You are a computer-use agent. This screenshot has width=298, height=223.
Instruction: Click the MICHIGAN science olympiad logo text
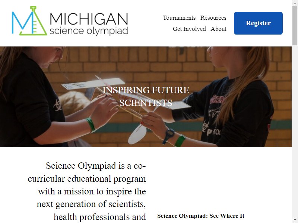click(x=89, y=24)
